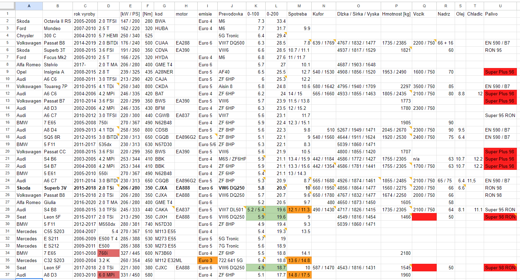Image resolution: width=520 pixels, height=280 pixels.
Task: Select the orange 'Euro 3' cell
Action: [207, 260]
